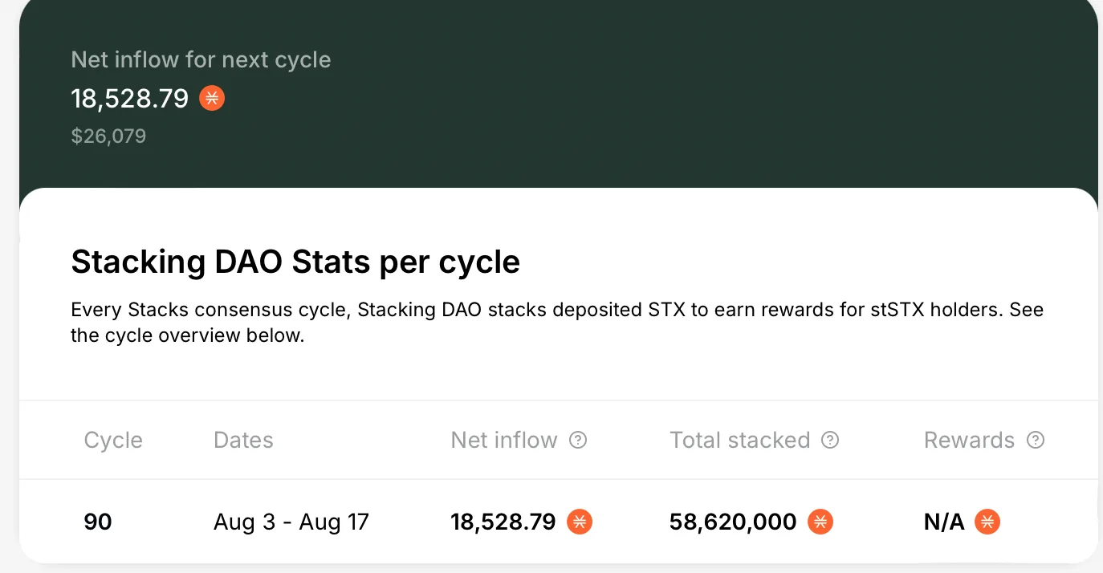Screen dimensions: 1103x573
Task: Select the cycle 90 row number
Action: click(x=98, y=522)
